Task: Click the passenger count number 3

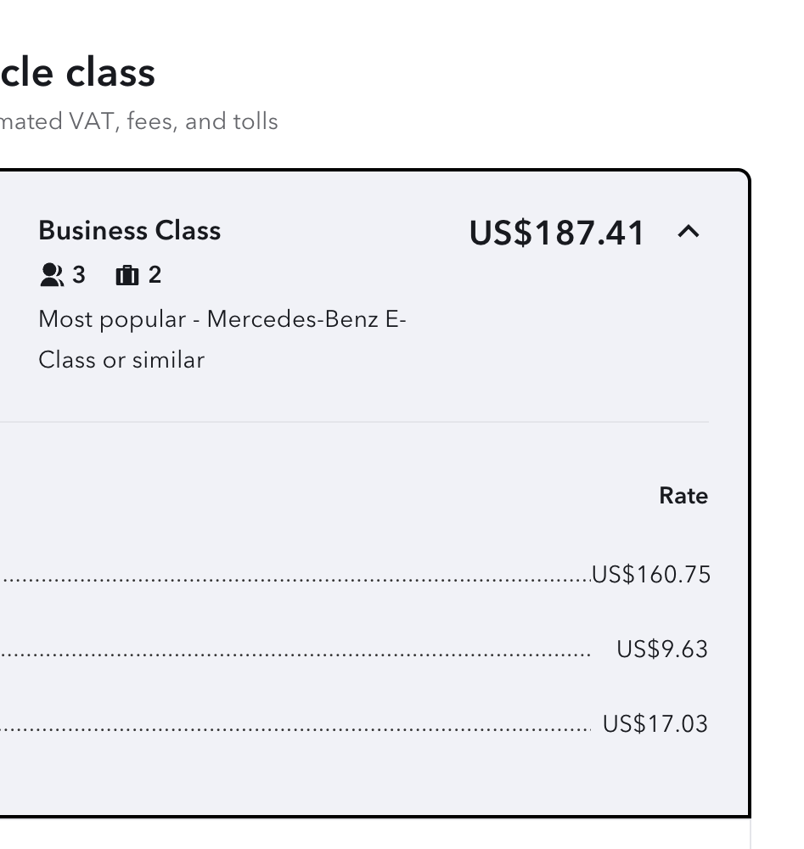Action: [79, 275]
